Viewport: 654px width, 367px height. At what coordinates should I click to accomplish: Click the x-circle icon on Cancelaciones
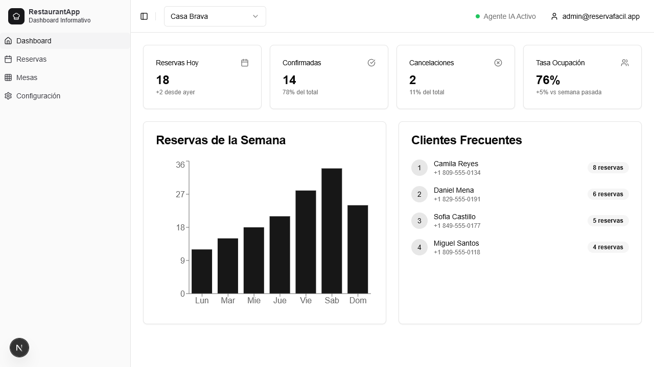point(498,63)
